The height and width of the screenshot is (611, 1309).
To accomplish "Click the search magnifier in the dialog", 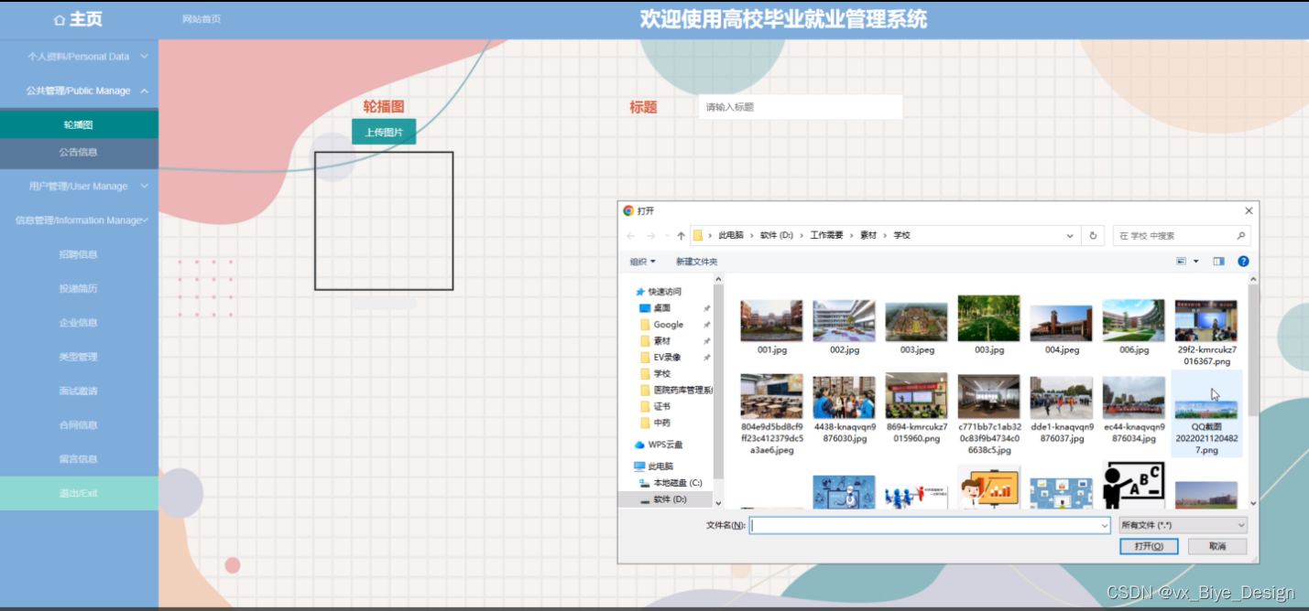I will click(x=1241, y=236).
